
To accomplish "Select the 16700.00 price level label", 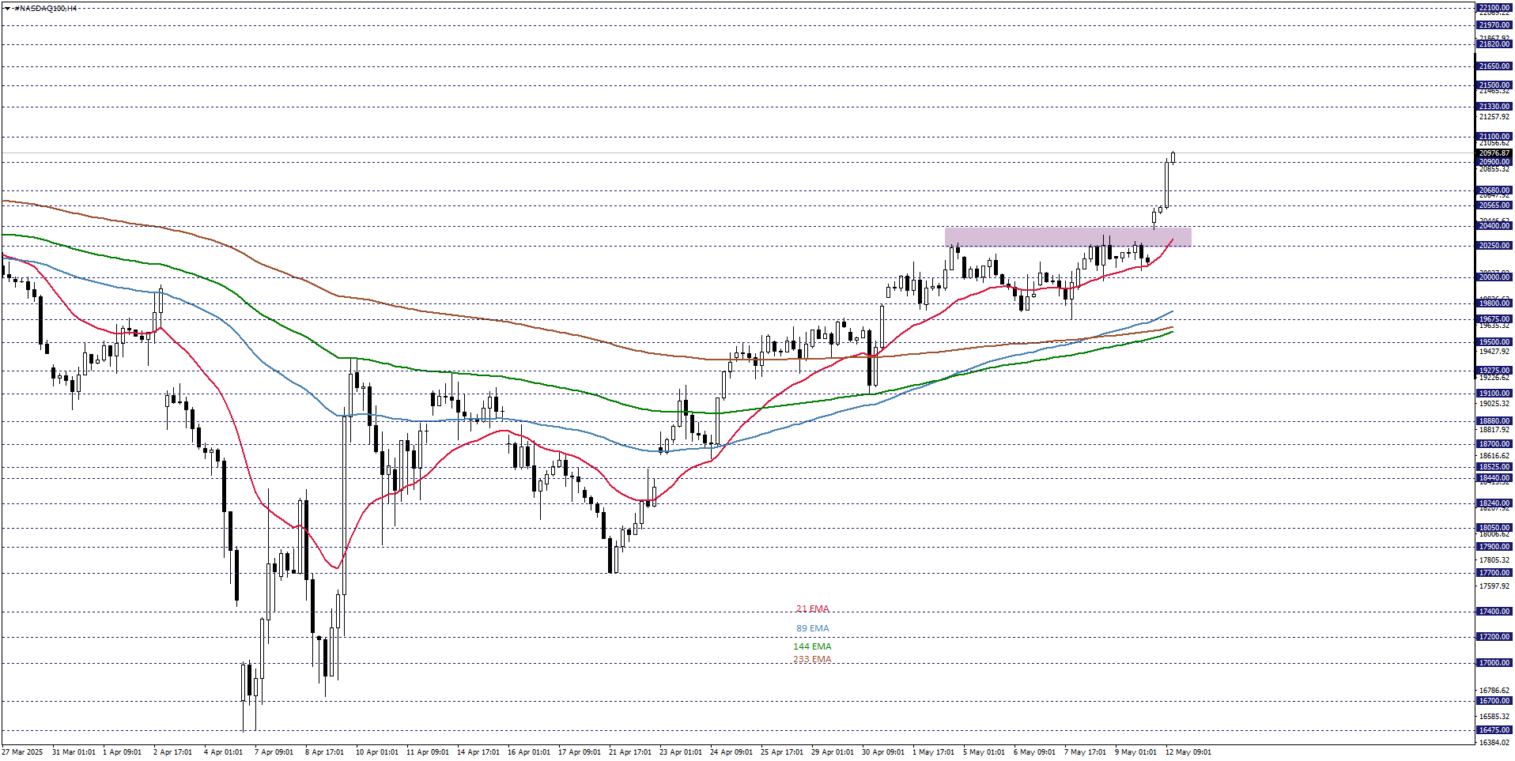I will pos(1494,701).
